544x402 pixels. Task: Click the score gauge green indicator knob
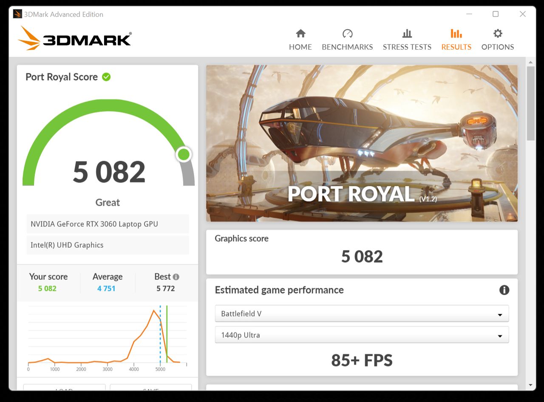tap(184, 154)
